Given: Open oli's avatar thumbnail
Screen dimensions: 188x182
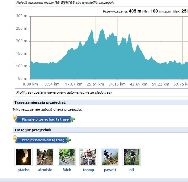Looking at the screenshot, I should [132, 157].
